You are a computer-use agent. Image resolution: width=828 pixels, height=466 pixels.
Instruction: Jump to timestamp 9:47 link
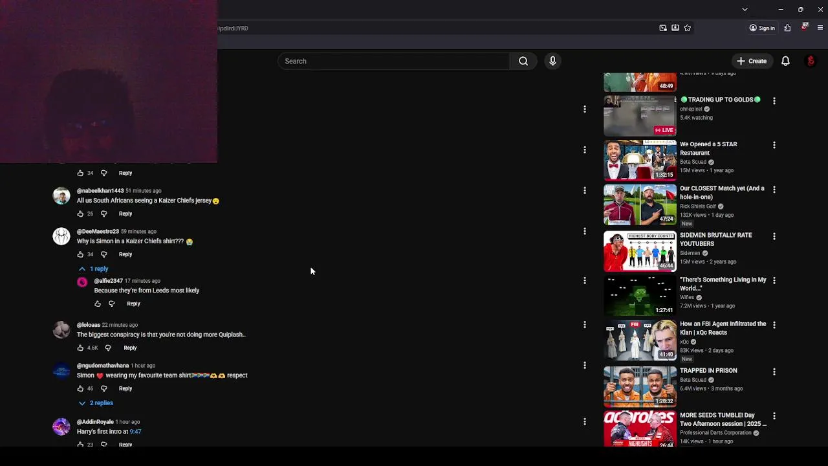pyautogui.click(x=135, y=432)
